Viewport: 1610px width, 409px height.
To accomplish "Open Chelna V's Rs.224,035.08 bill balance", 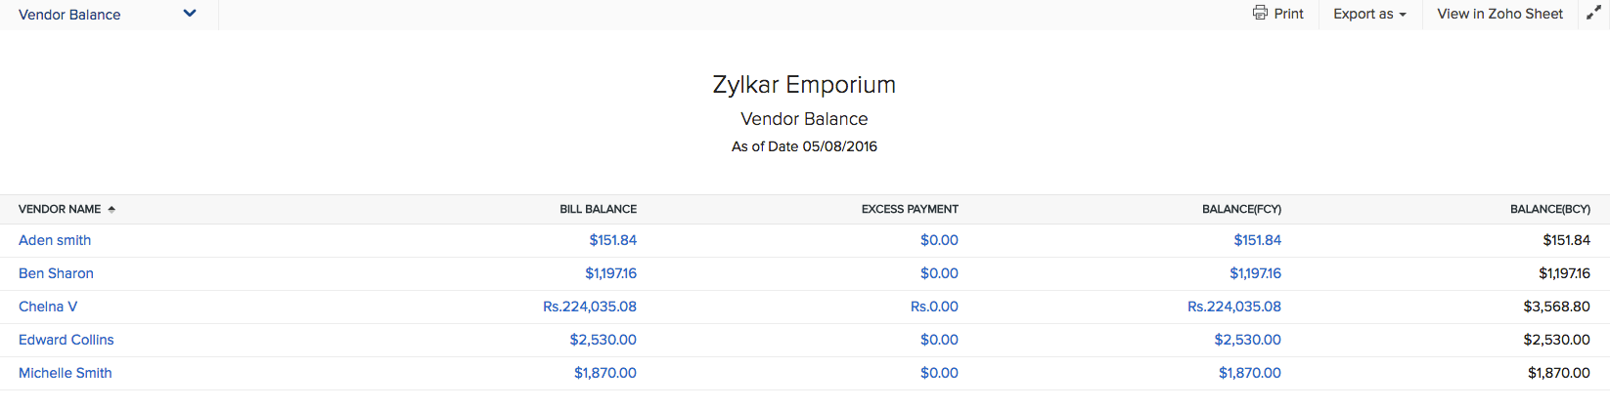I will pyautogui.click(x=590, y=307).
